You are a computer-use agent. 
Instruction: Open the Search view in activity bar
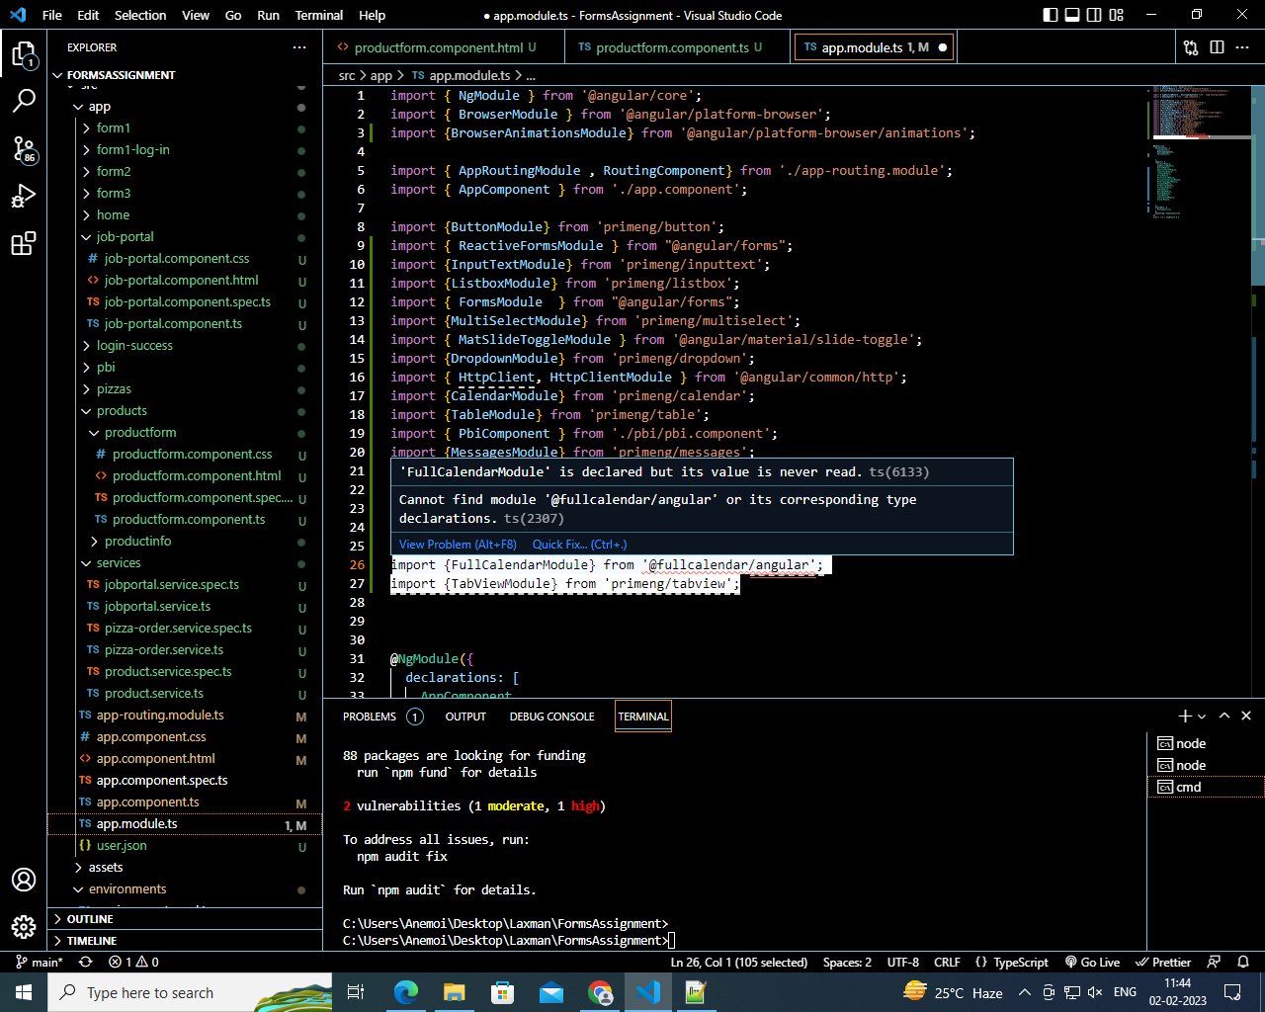tap(24, 102)
